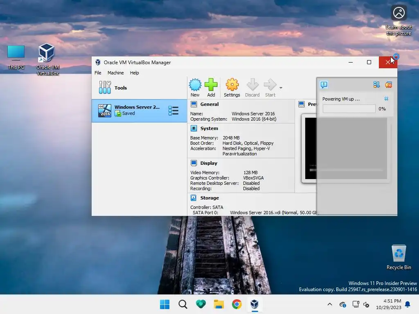Click the muted volume tray icon
The height and width of the screenshot is (314, 419).
(x=366, y=304)
